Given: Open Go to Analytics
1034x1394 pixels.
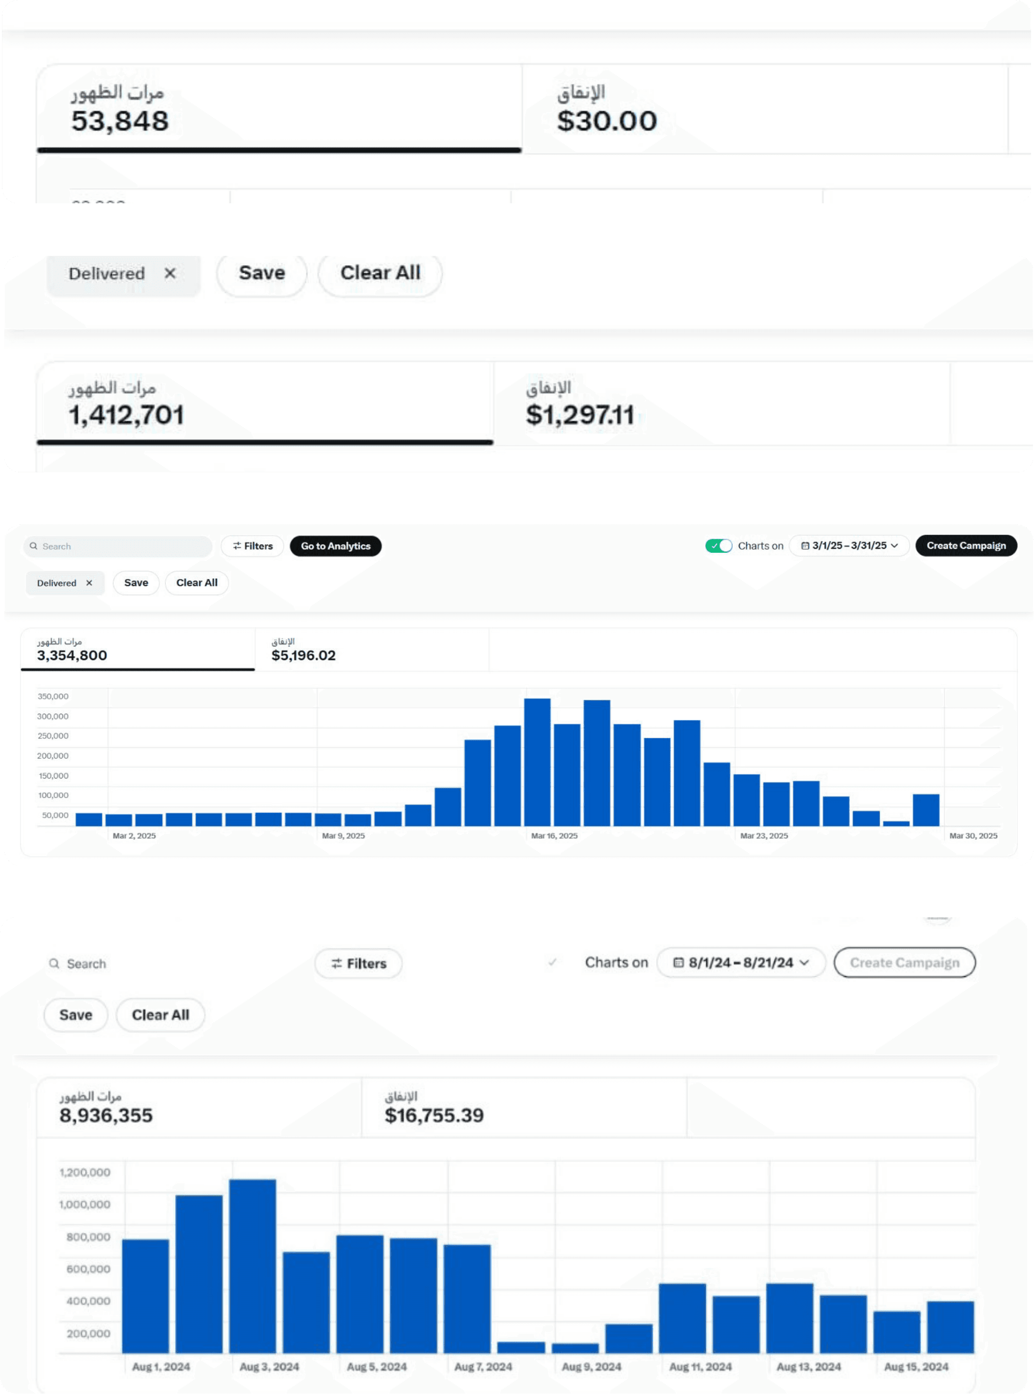Looking at the screenshot, I should pyautogui.click(x=335, y=546).
